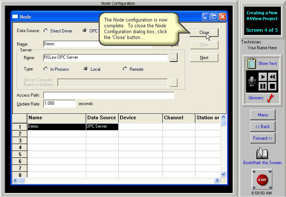Click the red checkmark next to Glossary
The image size is (286, 197).
tap(271, 98)
